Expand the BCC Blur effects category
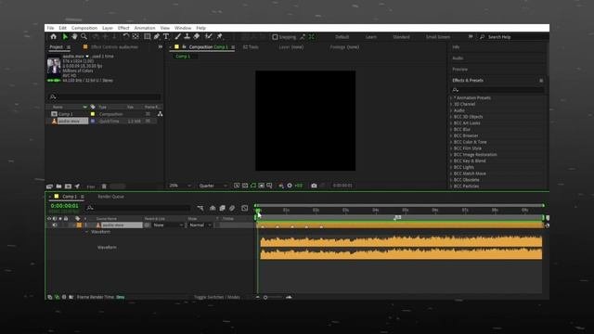594x334 pixels. tap(451, 130)
